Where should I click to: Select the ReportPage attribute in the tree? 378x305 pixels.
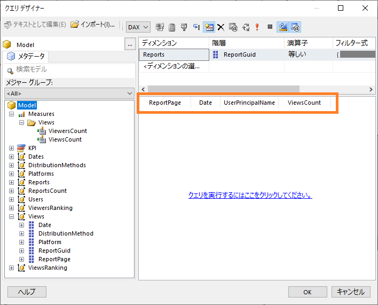54,259
